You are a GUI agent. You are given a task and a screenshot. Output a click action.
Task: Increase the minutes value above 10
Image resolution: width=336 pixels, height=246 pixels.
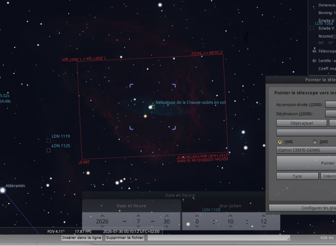230,215
